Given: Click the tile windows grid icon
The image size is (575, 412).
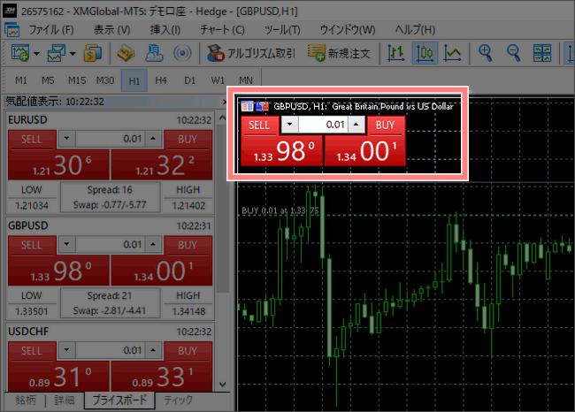Looking at the screenshot, I should point(541,53).
